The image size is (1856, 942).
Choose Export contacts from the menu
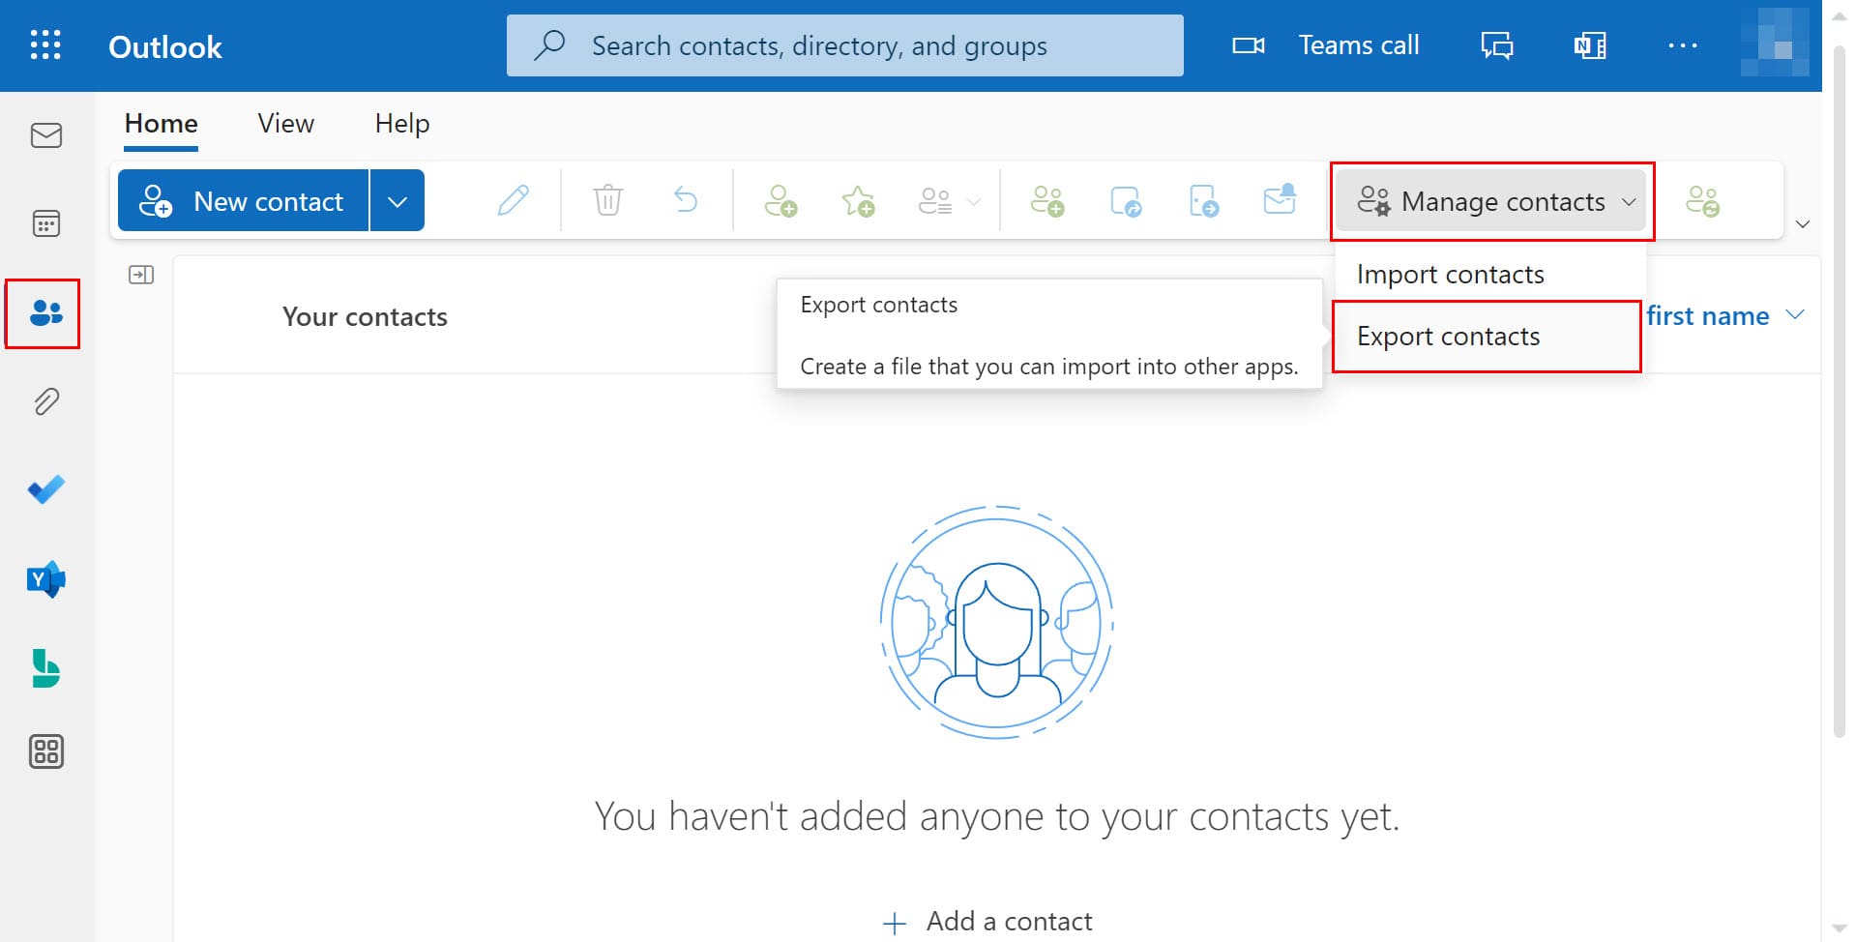tap(1488, 336)
